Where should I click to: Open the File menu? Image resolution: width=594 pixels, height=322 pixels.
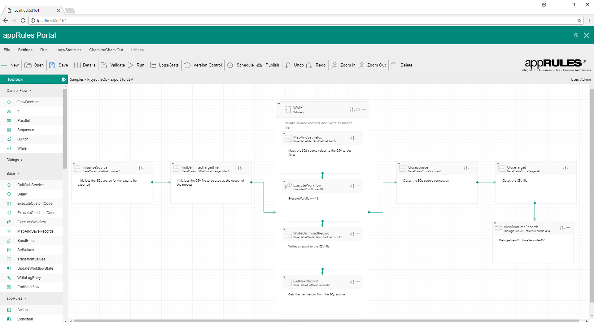click(7, 50)
